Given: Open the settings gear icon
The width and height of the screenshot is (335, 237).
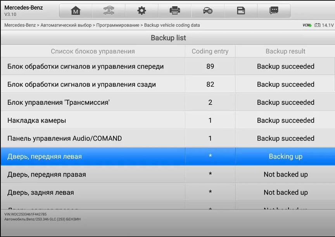Looking at the screenshot, I should [142, 10].
